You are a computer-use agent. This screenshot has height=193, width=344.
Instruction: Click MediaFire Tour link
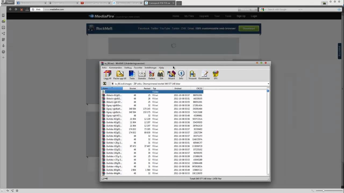tap(217, 16)
